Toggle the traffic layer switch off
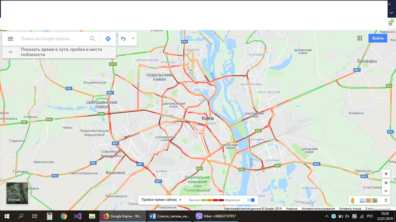 (x=251, y=200)
